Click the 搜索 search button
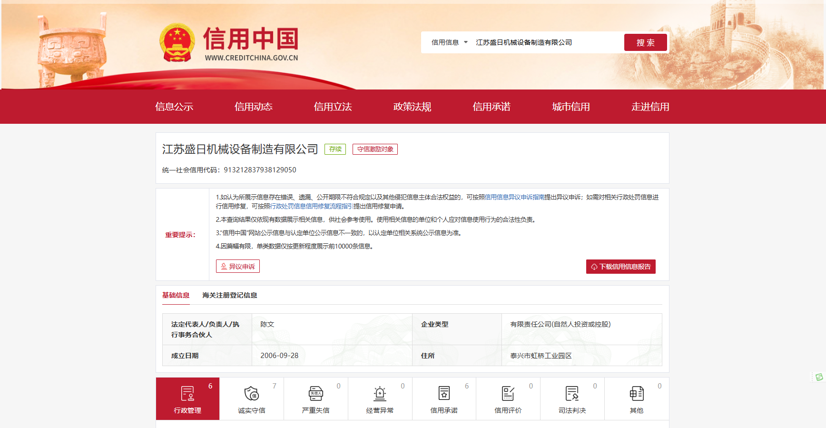Screen dimensions: 826x428 click(x=646, y=42)
